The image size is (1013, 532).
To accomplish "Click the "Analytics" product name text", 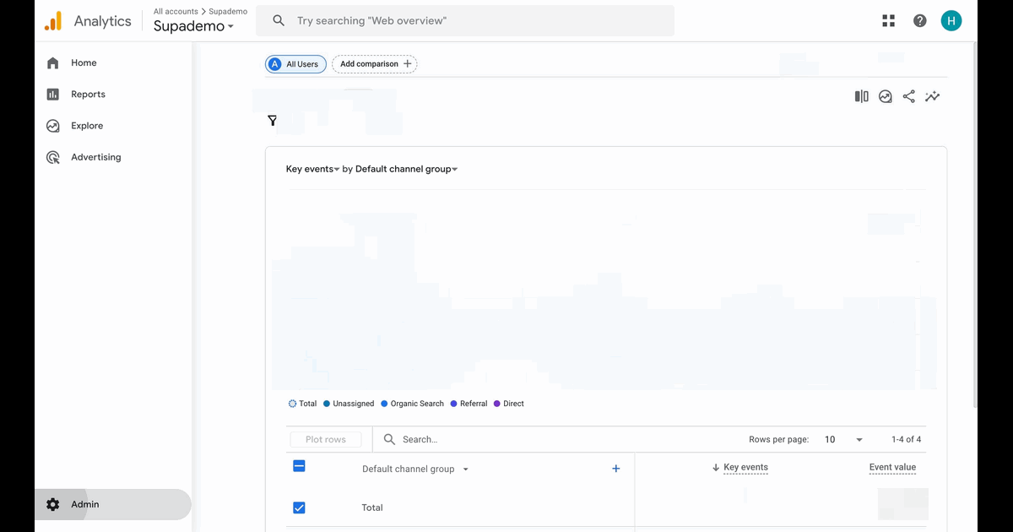I will [102, 21].
